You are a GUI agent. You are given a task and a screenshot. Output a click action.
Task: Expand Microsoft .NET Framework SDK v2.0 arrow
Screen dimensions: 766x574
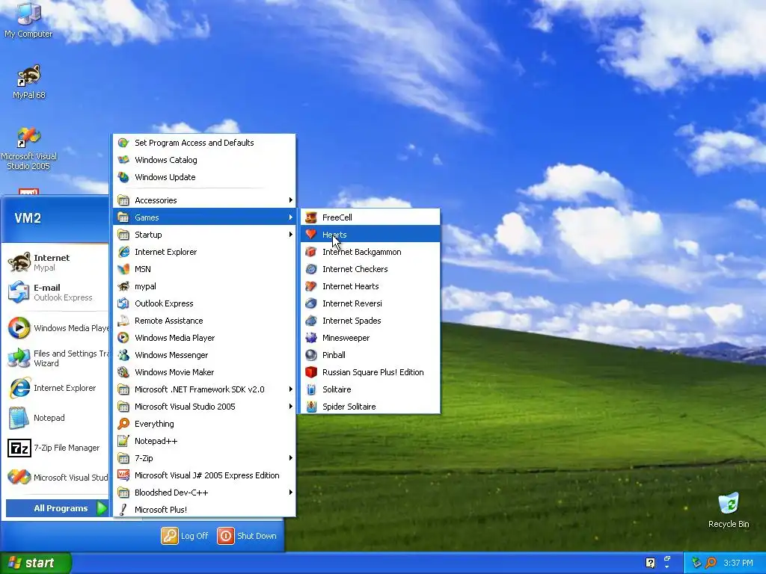(x=290, y=389)
